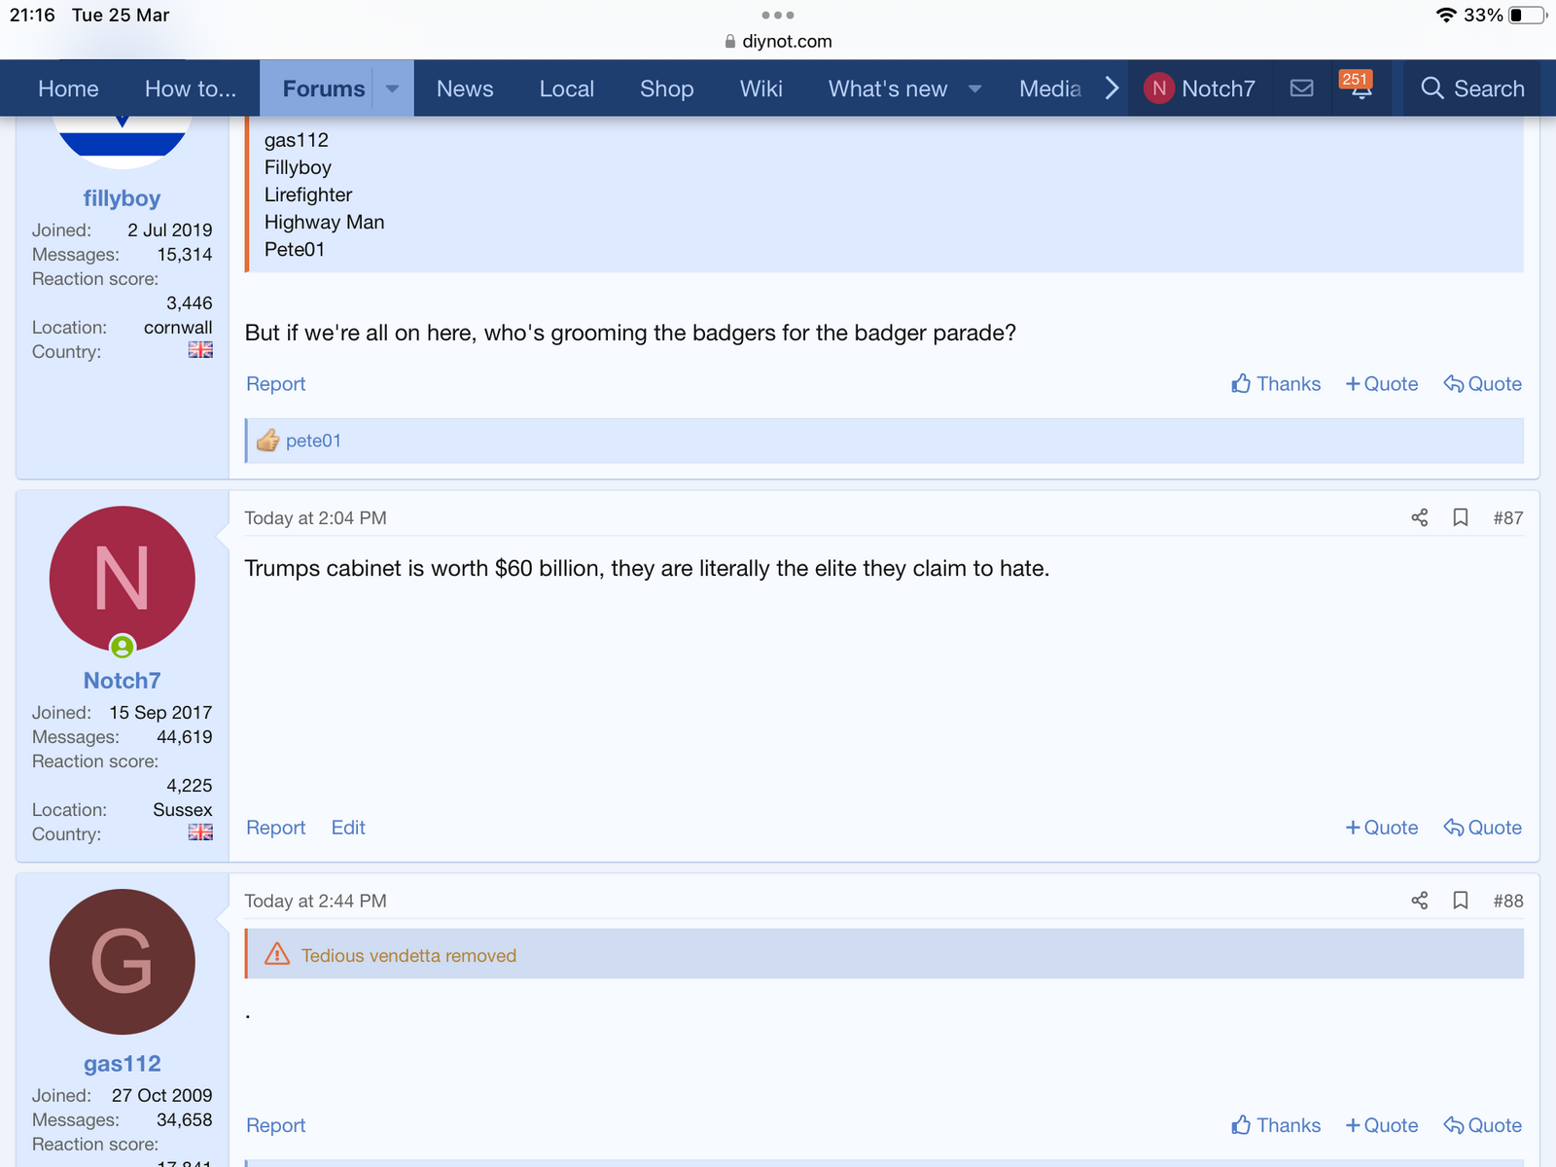Open the notifications bell showing 251 alerts

tap(1360, 88)
